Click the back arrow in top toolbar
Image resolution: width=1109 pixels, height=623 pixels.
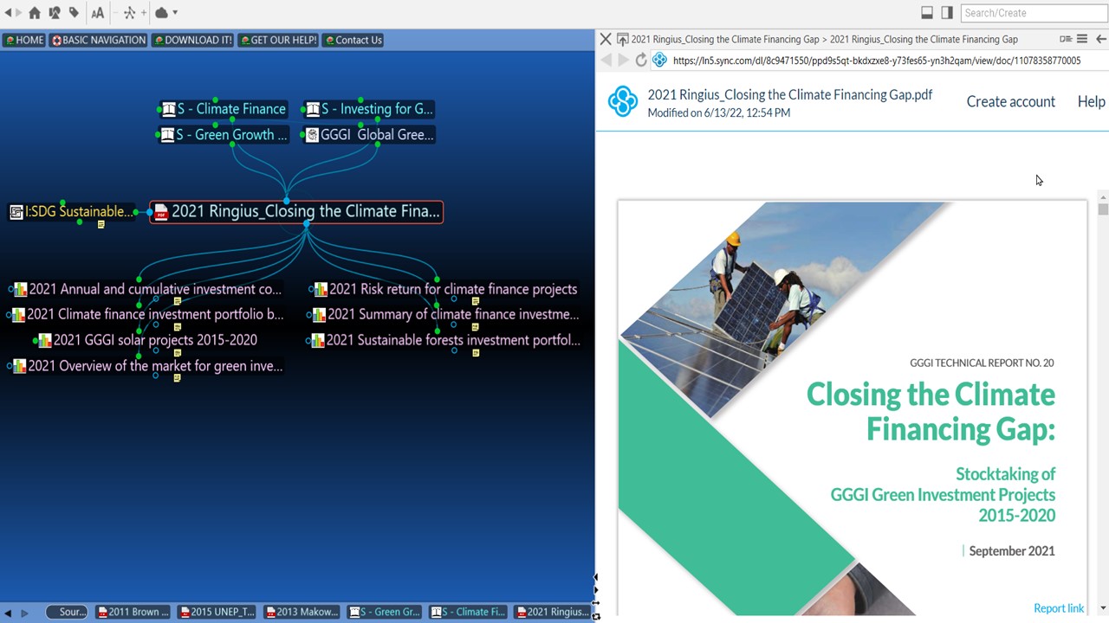[9, 13]
